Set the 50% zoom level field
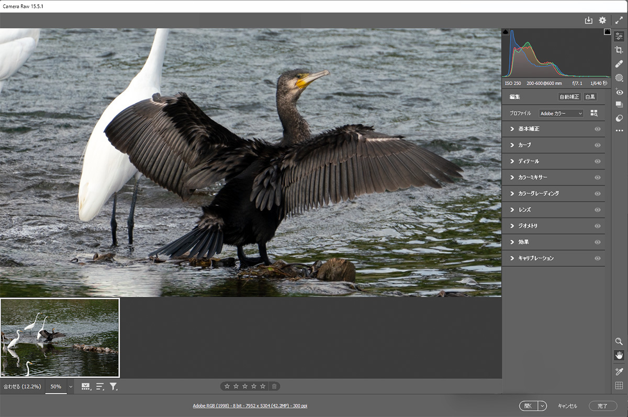Image resolution: width=628 pixels, height=417 pixels. [x=55, y=387]
